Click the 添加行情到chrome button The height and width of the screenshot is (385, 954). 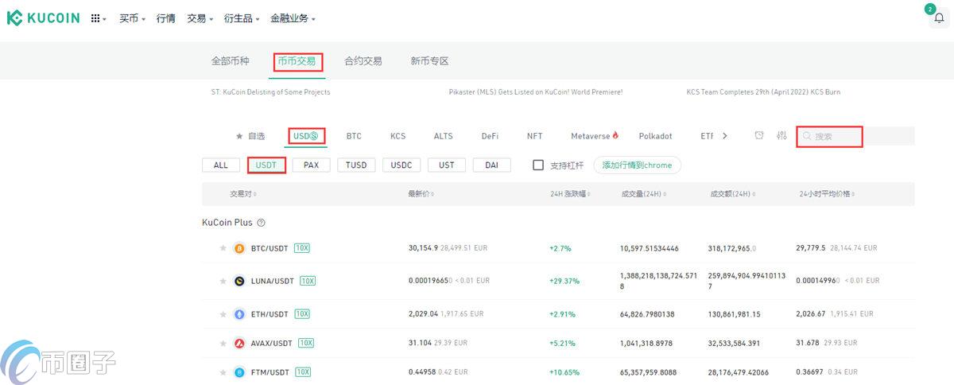(638, 165)
